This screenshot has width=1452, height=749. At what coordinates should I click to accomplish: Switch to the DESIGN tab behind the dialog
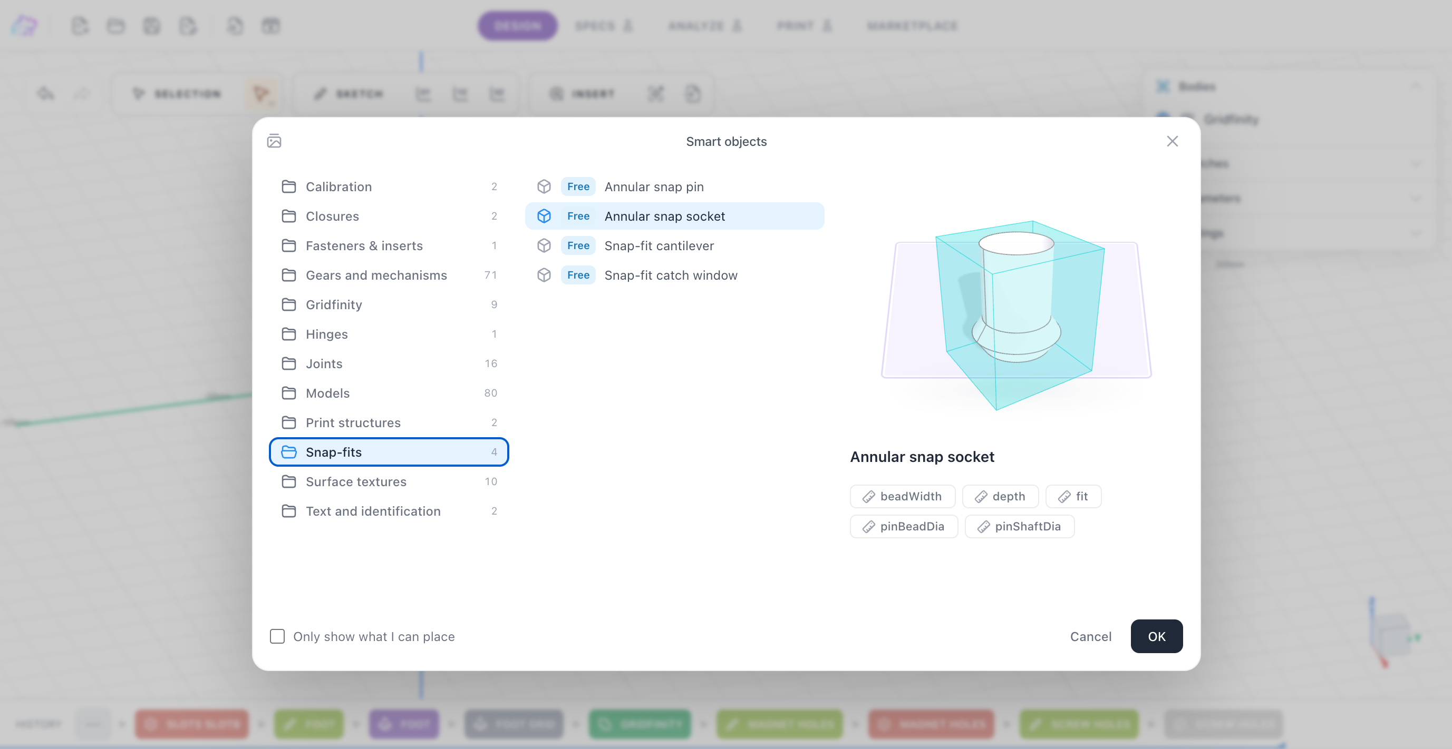(517, 26)
